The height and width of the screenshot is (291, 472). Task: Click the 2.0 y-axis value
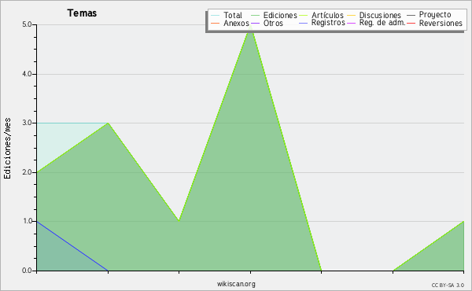tap(27, 172)
